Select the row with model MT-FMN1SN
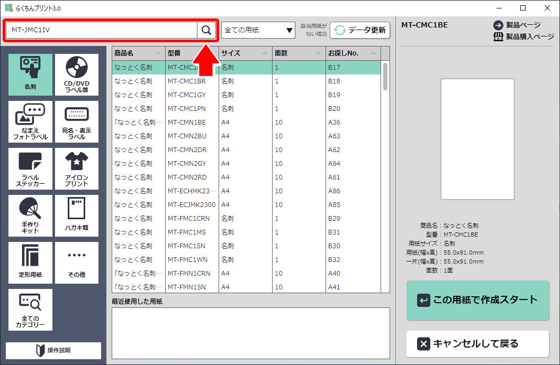This screenshot has height=365, width=560. click(x=247, y=287)
